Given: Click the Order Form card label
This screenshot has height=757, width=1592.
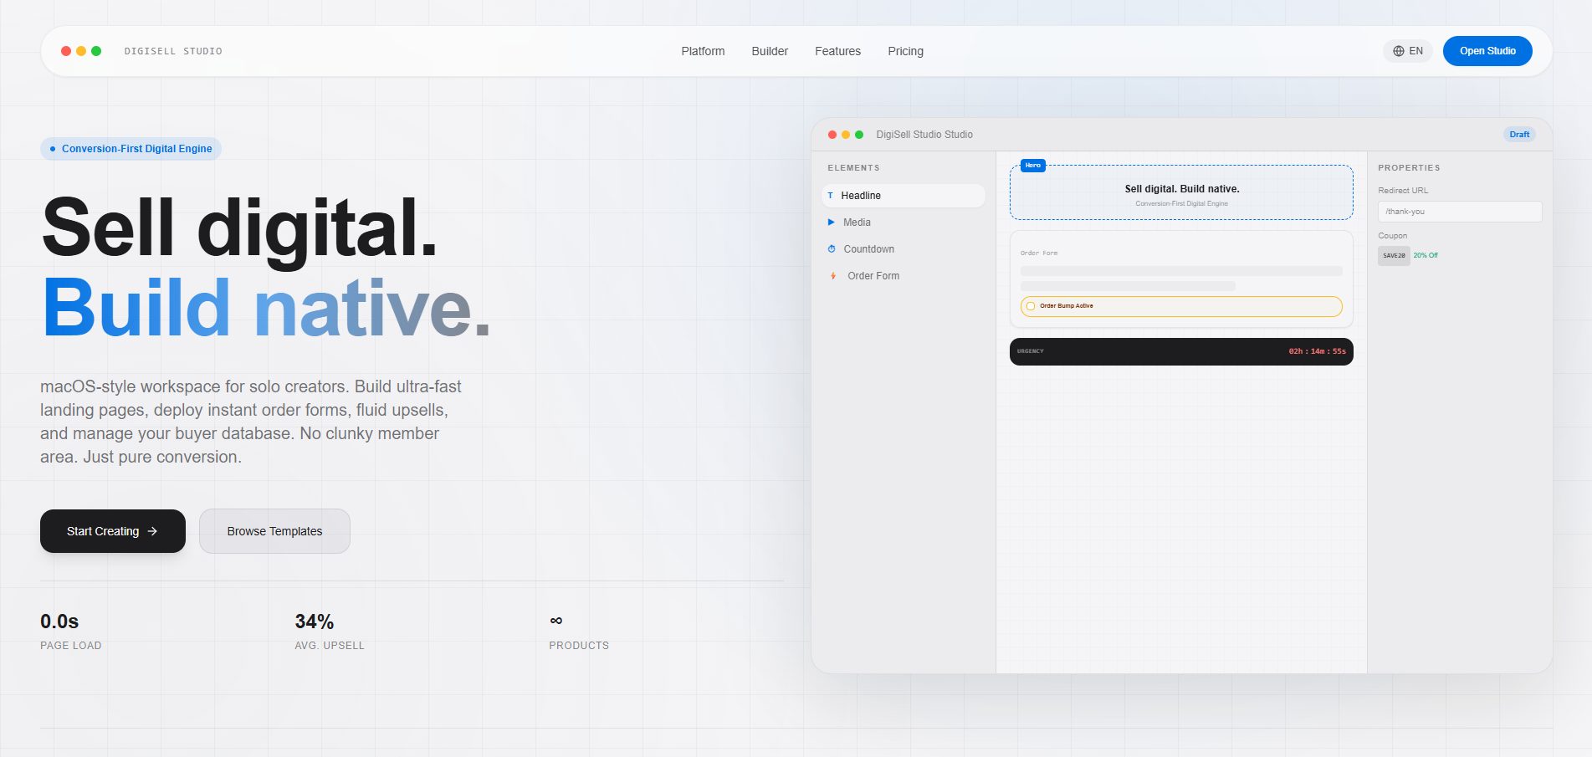Looking at the screenshot, I should (1039, 253).
